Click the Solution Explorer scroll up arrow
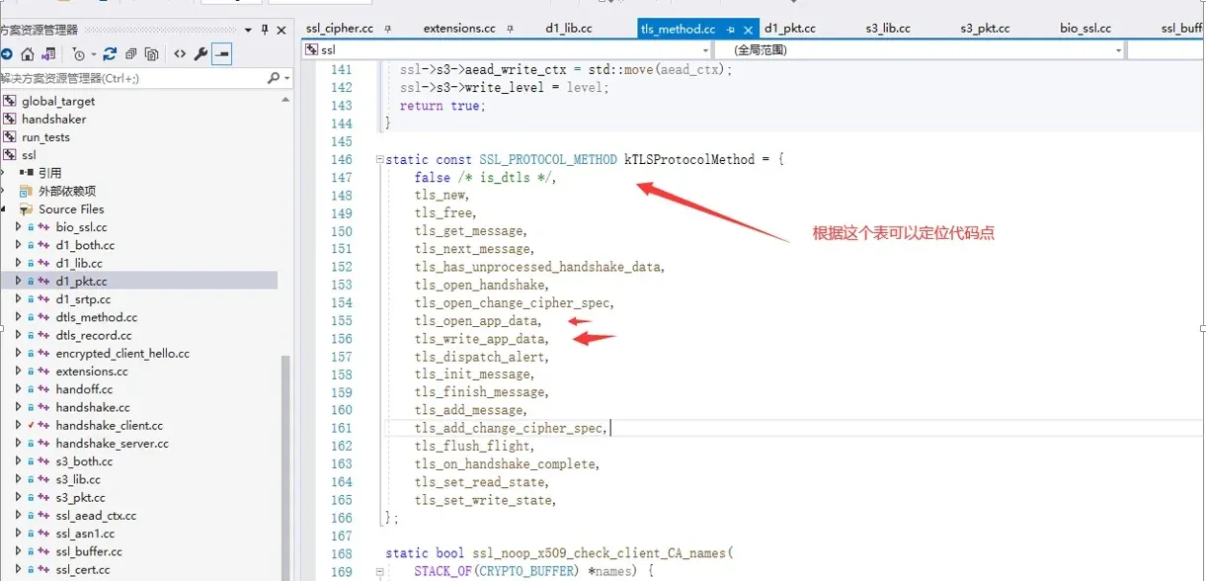Viewport: 1206px width, 581px height. click(286, 100)
